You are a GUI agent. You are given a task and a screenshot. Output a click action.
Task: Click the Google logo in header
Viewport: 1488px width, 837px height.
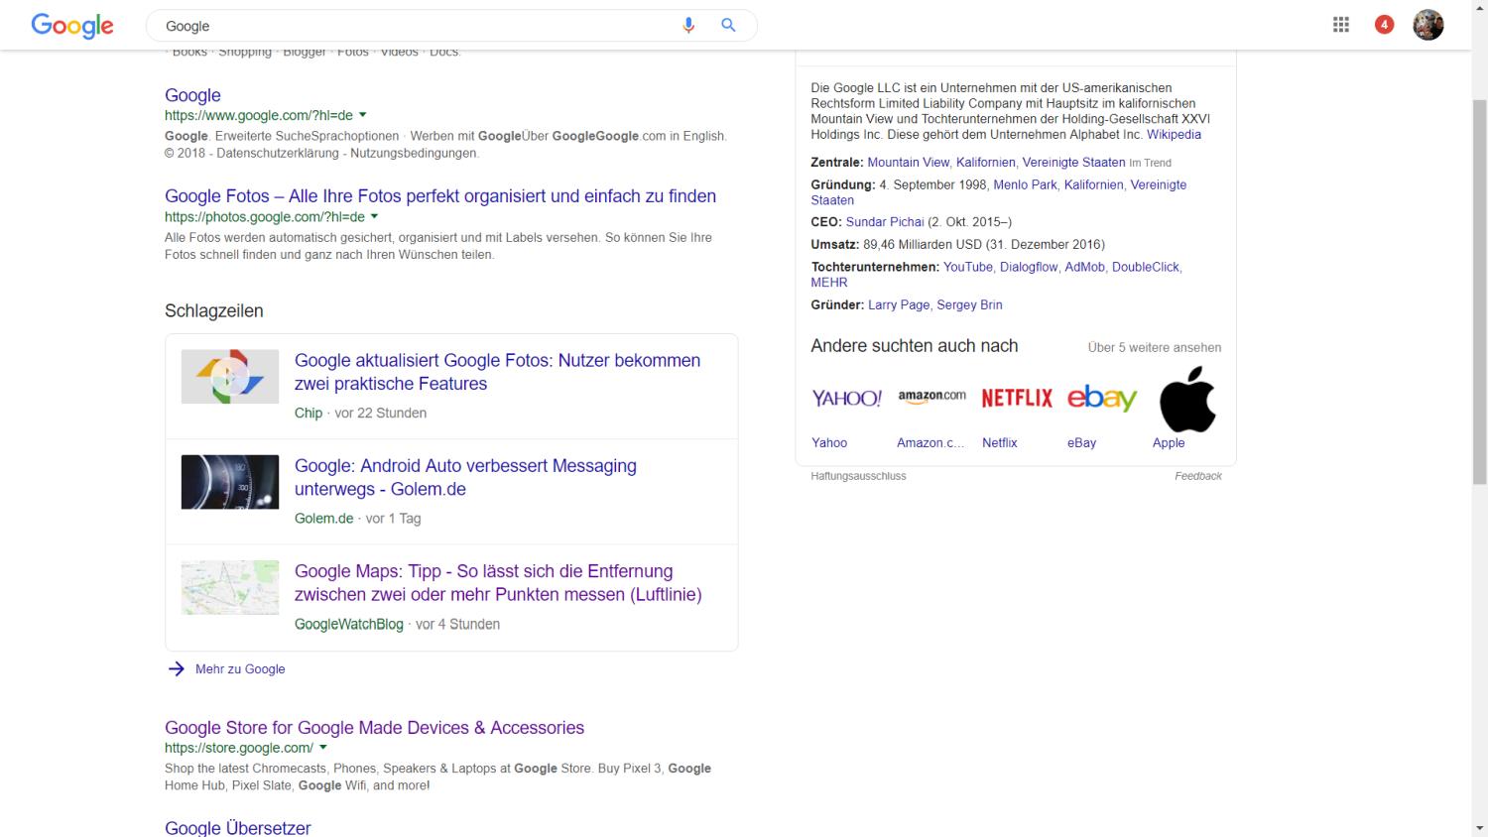click(72, 26)
